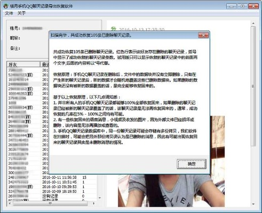Select the row dated 2016-10-10 09:39:53
The image size is (262, 213).
pyautogui.click(x=52, y=187)
